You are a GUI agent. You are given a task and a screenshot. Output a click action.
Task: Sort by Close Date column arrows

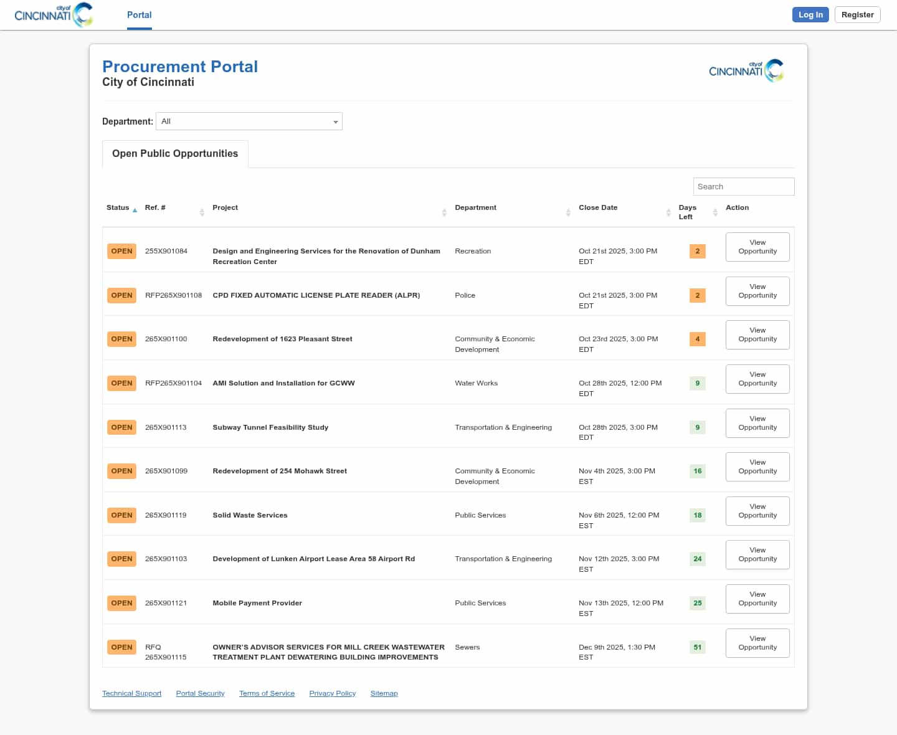point(668,212)
